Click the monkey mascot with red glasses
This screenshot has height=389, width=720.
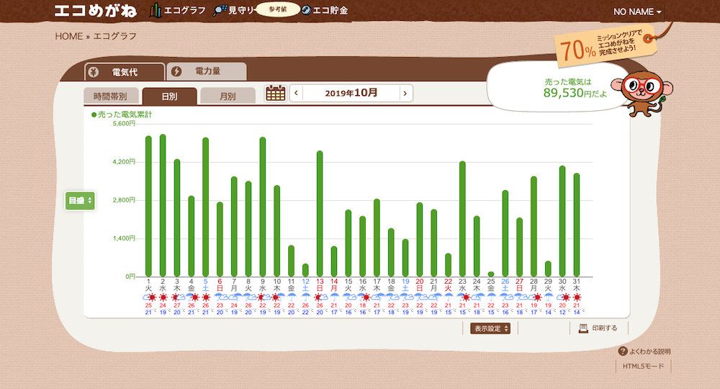(644, 90)
